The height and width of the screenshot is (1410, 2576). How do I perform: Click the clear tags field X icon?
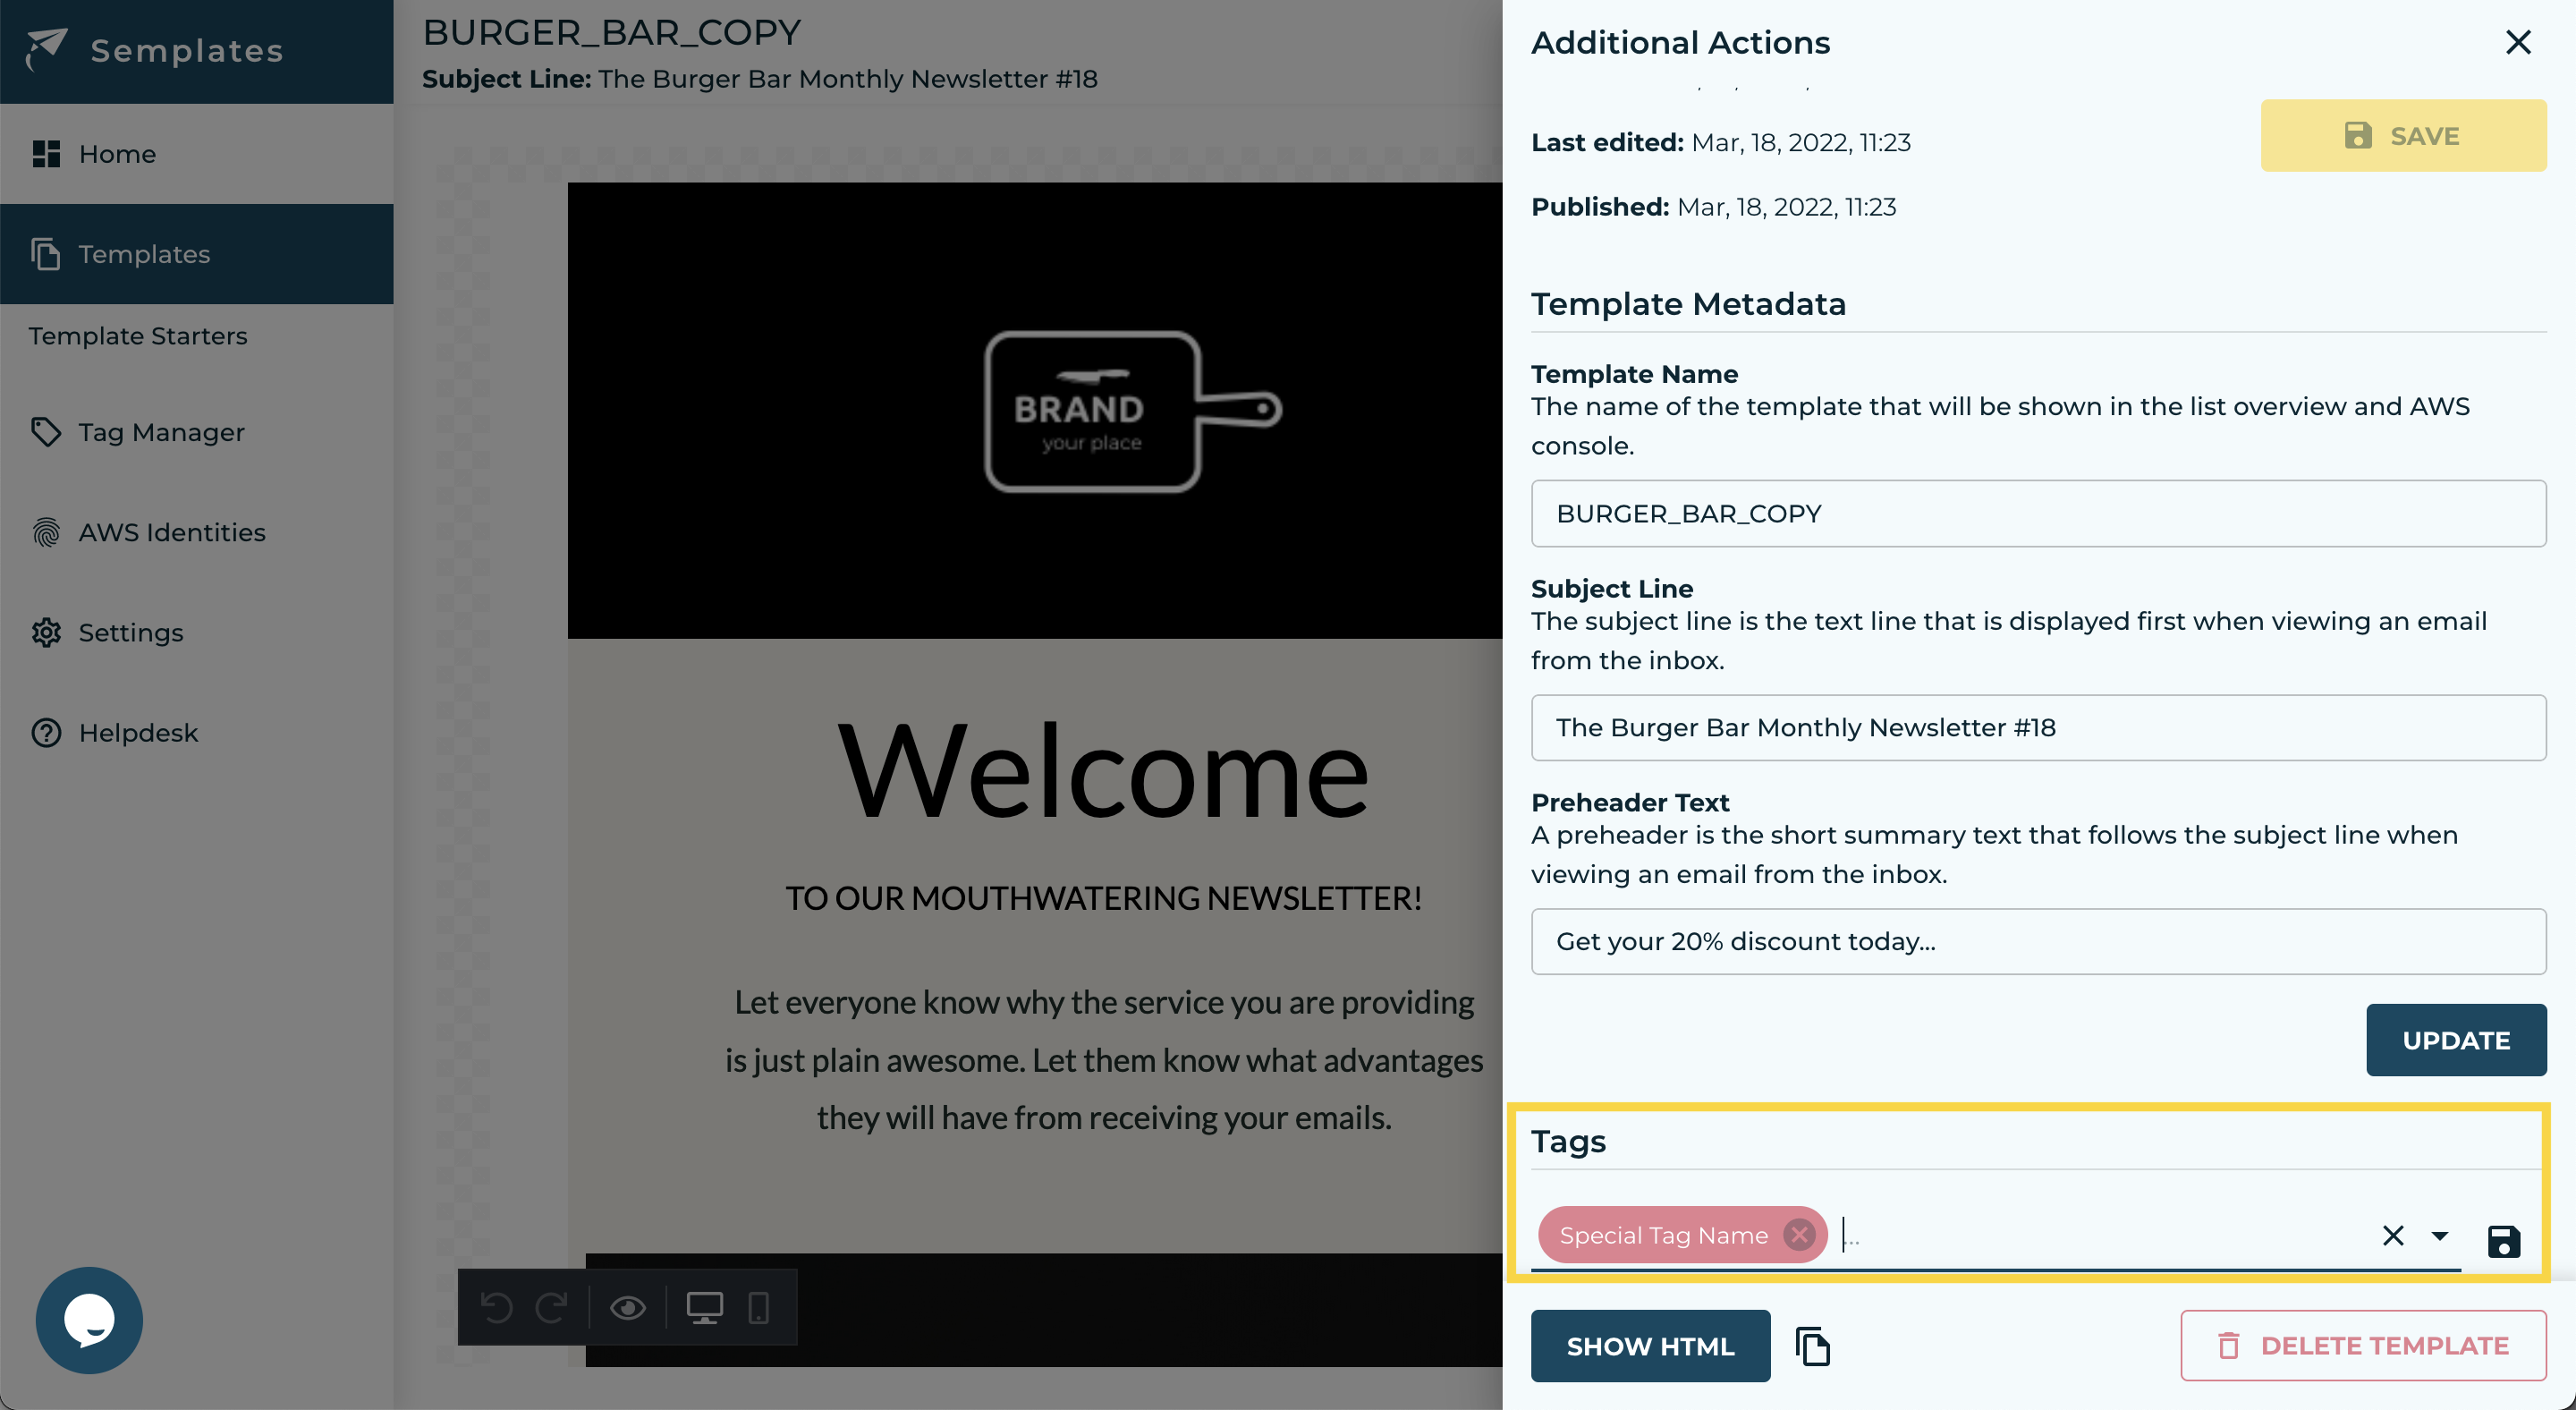coord(2392,1233)
